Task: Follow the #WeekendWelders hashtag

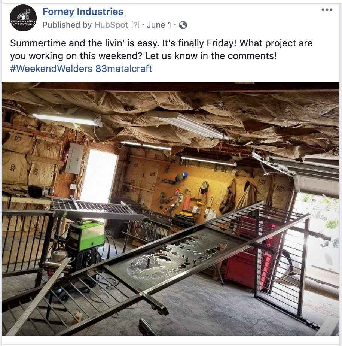Action: point(51,69)
